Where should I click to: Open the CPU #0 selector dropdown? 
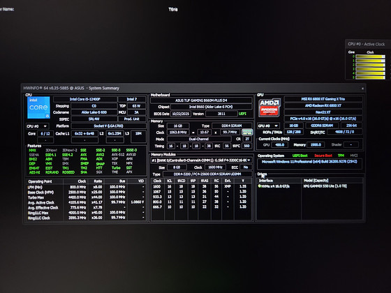pyautogui.click(x=38, y=126)
